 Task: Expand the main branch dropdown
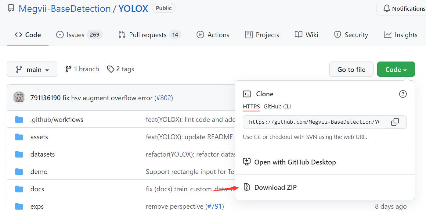click(x=32, y=69)
